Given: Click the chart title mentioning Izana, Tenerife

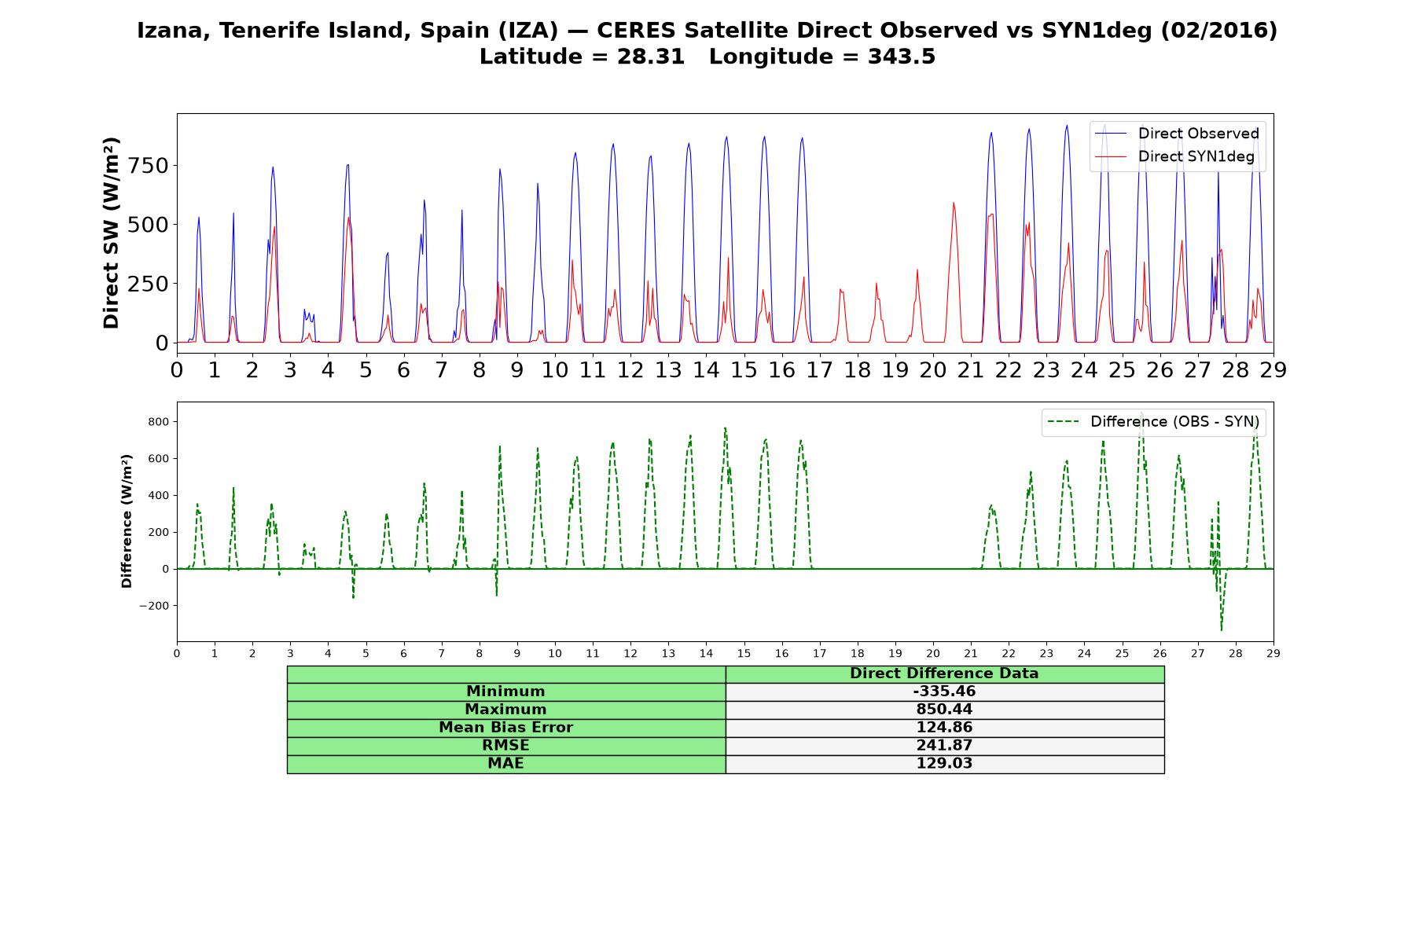Looking at the screenshot, I should point(707,31).
